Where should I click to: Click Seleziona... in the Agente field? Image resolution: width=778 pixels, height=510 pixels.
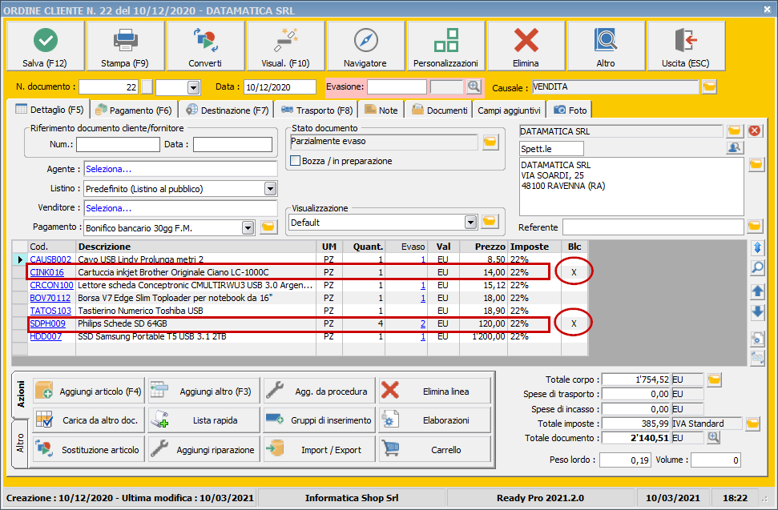[109, 169]
